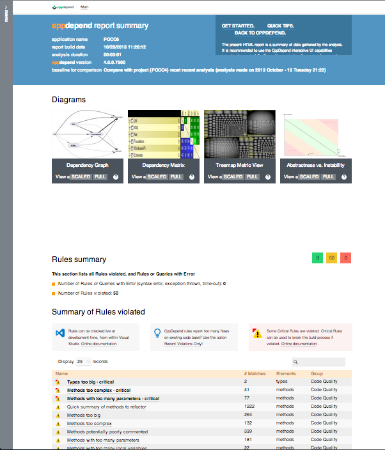Screen dimensions: 385x450
Task: View FULL Treemap Metric View
Action: 252,177
